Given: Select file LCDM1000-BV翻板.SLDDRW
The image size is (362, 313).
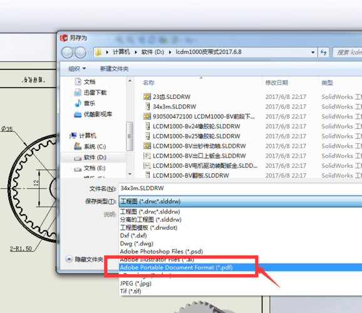Looking at the screenshot, I should pyautogui.click(x=191, y=175).
